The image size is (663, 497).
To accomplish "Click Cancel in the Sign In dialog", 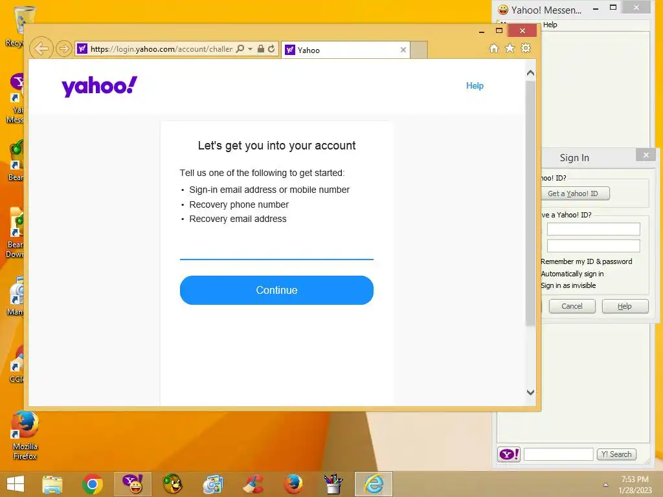I will [x=572, y=306].
